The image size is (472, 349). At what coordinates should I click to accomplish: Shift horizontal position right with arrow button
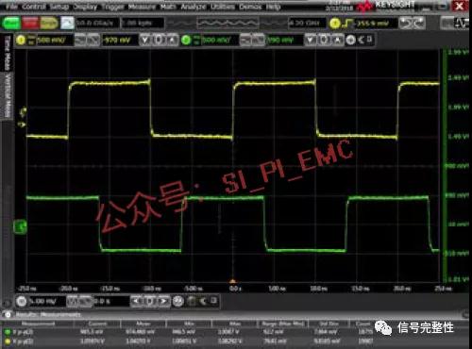point(163,301)
